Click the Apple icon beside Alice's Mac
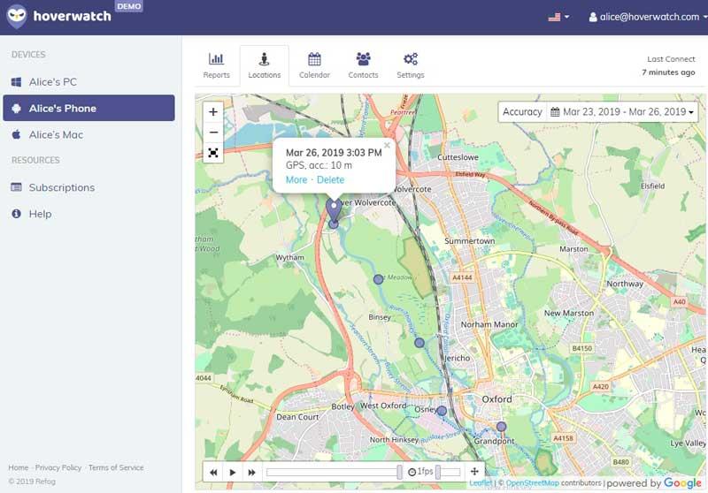The width and height of the screenshot is (708, 493). point(16,134)
